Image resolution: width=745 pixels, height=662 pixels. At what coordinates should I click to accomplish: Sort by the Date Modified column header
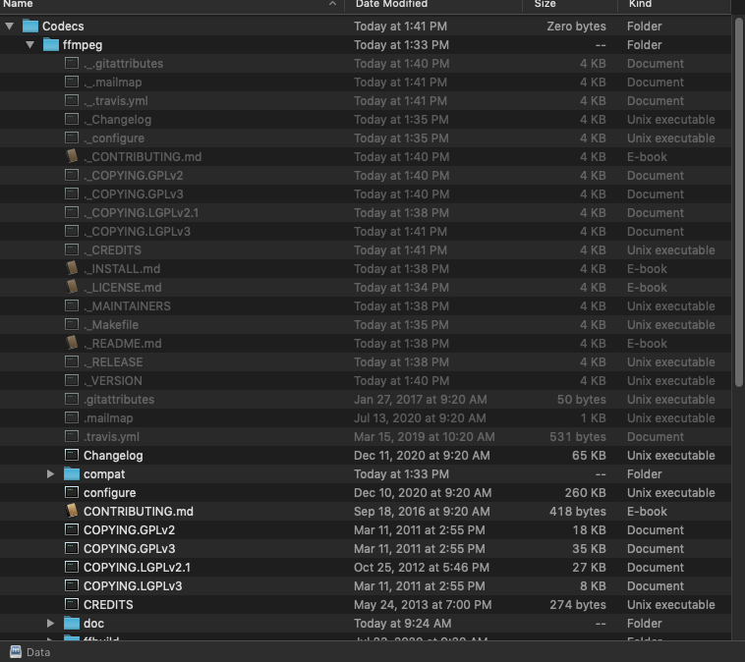pyautogui.click(x=391, y=4)
